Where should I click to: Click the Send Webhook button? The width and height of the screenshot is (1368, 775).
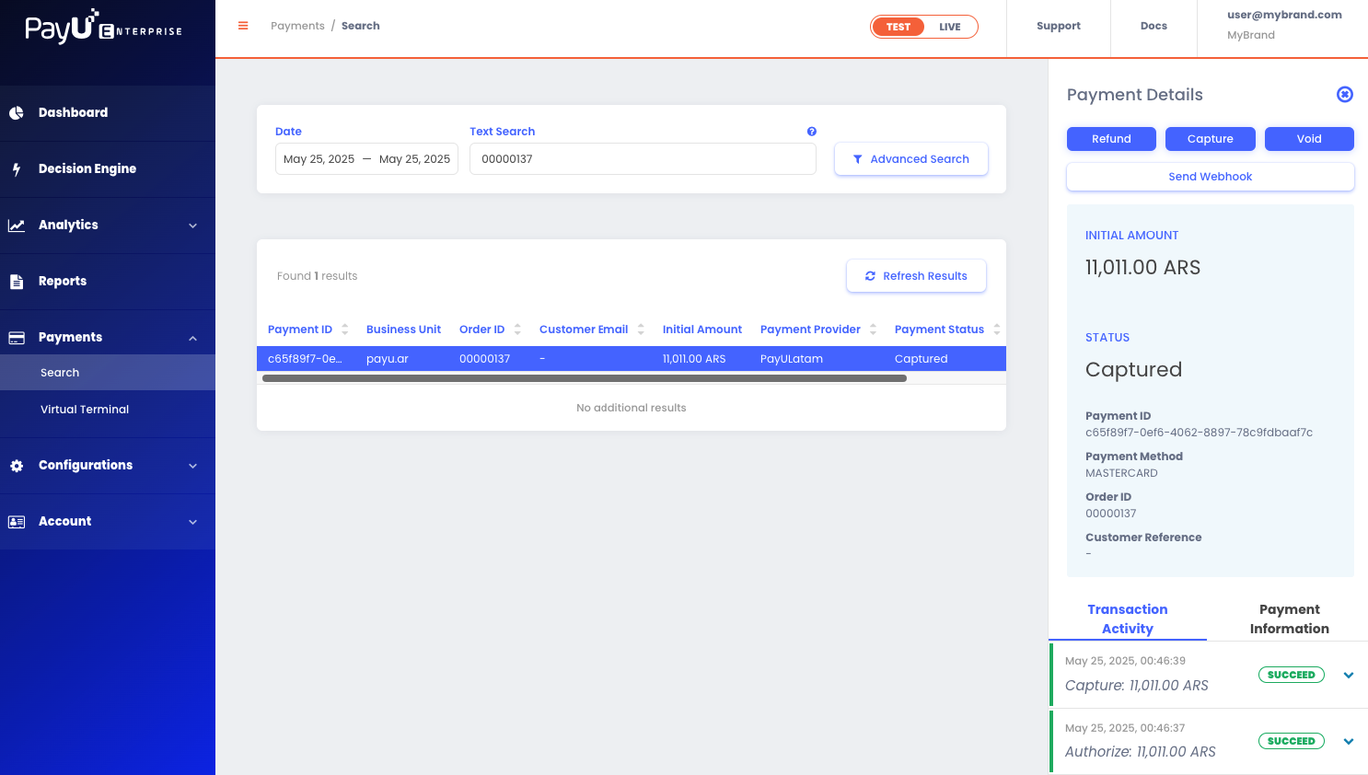[x=1210, y=177]
